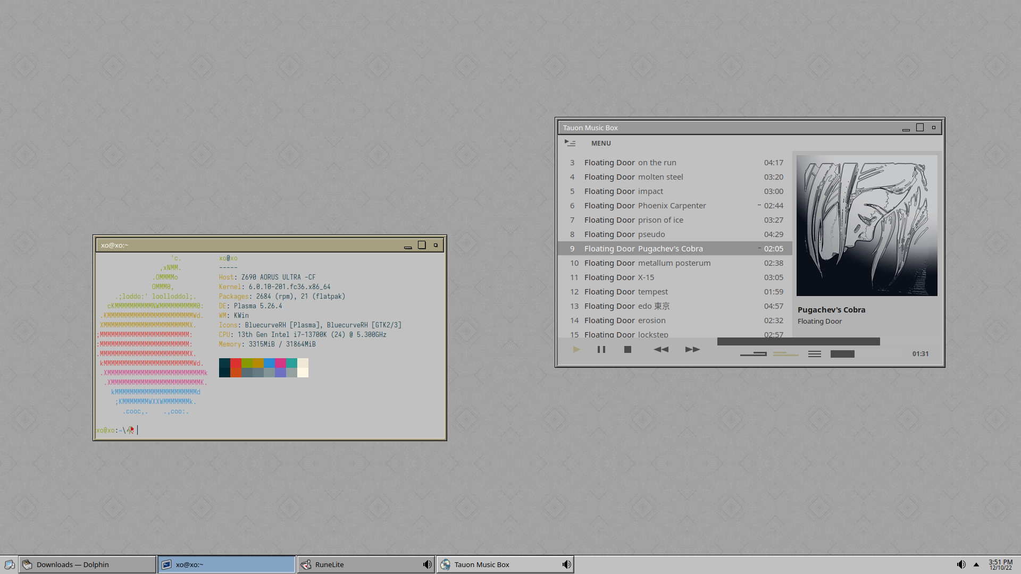Viewport: 1021px width, 574px height.
Task: Click the leftmost taskbar launcher icon
Action: coord(10,564)
